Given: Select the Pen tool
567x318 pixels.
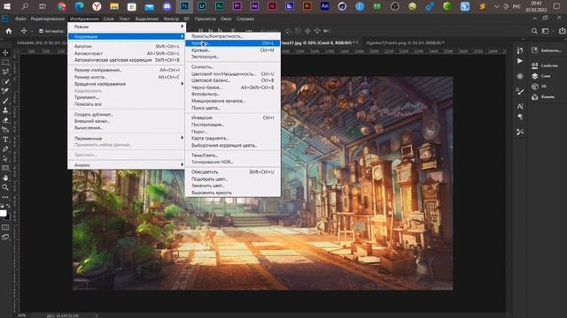Looking at the screenshot, I should 5,149.
